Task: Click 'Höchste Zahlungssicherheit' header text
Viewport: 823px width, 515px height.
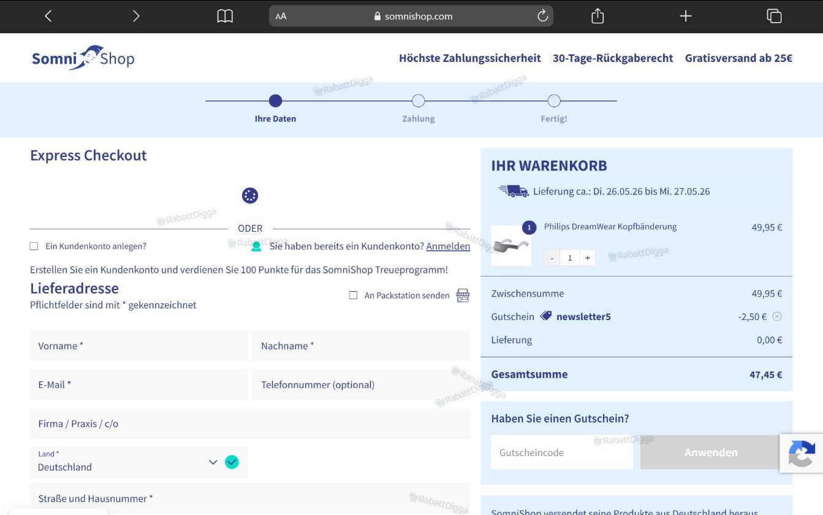Action: (470, 58)
